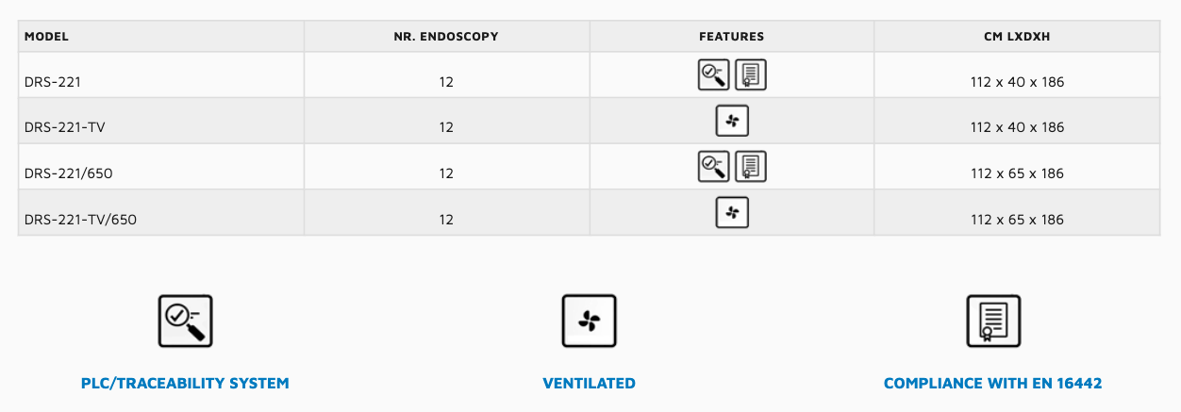Click the MODEL column header
The image size is (1181, 412).
(x=161, y=37)
